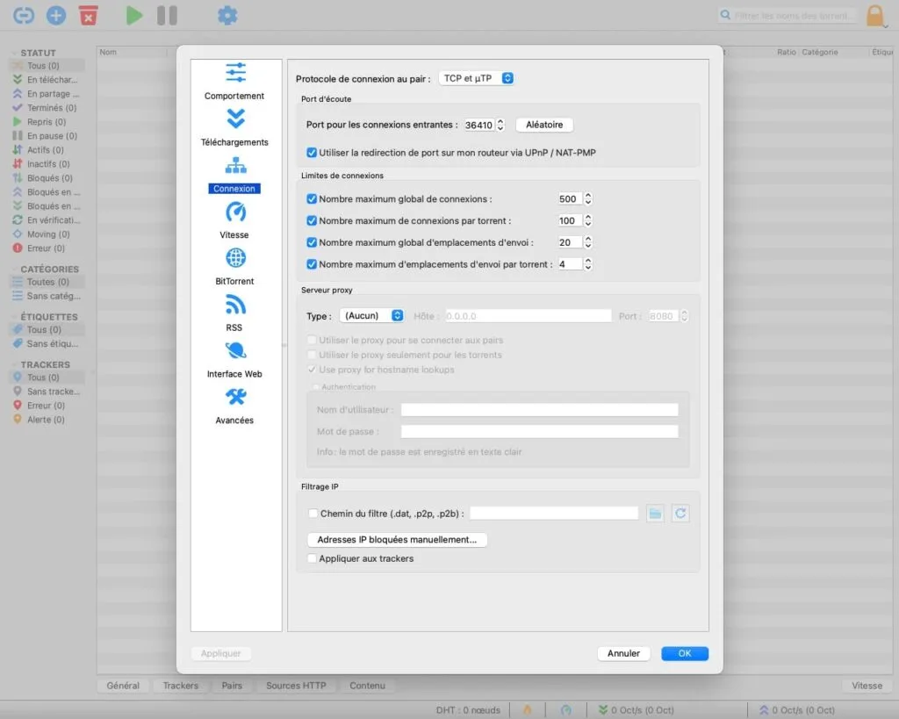Click the alternative speed limits gauge icon

[x=566, y=710]
